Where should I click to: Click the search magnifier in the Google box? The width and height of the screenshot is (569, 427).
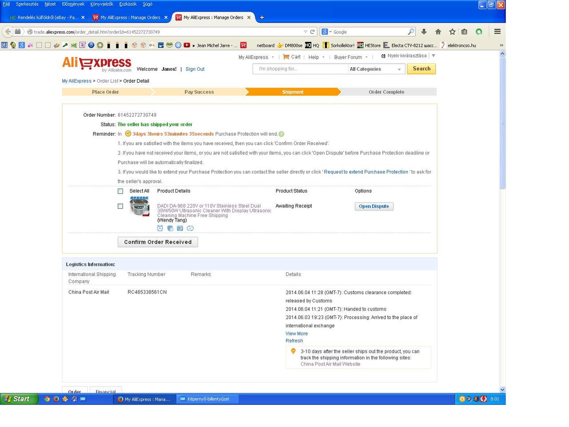pyautogui.click(x=411, y=32)
